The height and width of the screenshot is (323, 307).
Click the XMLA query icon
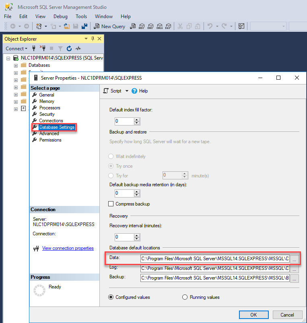pos(160,26)
